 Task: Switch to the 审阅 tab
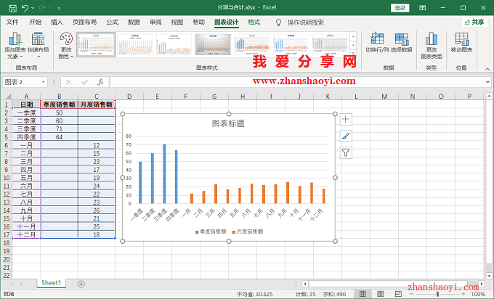coord(155,22)
